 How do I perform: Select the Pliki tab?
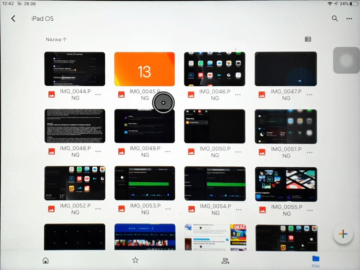click(x=316, y=262)
